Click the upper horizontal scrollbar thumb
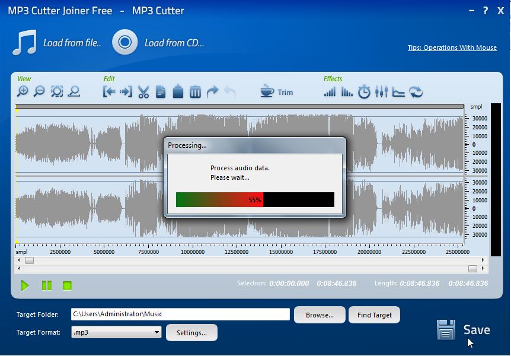Screen dimensions: 511x356 point(29,260)
